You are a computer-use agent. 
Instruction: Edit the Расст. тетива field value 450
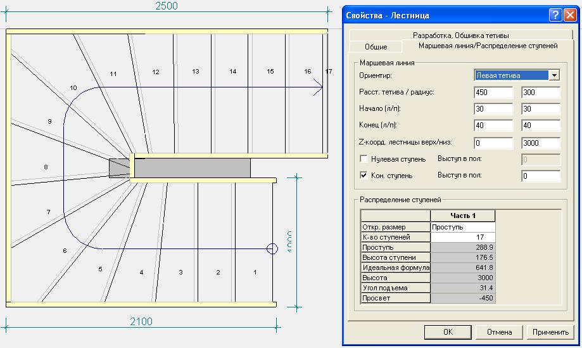[493, 93]
